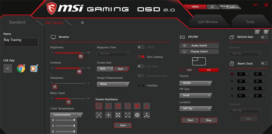This screenshot has width=272, height=134.
Task: Select the first red crosshair in Screen Assistance
Action: pyautogui.click(x=99, y=106)
